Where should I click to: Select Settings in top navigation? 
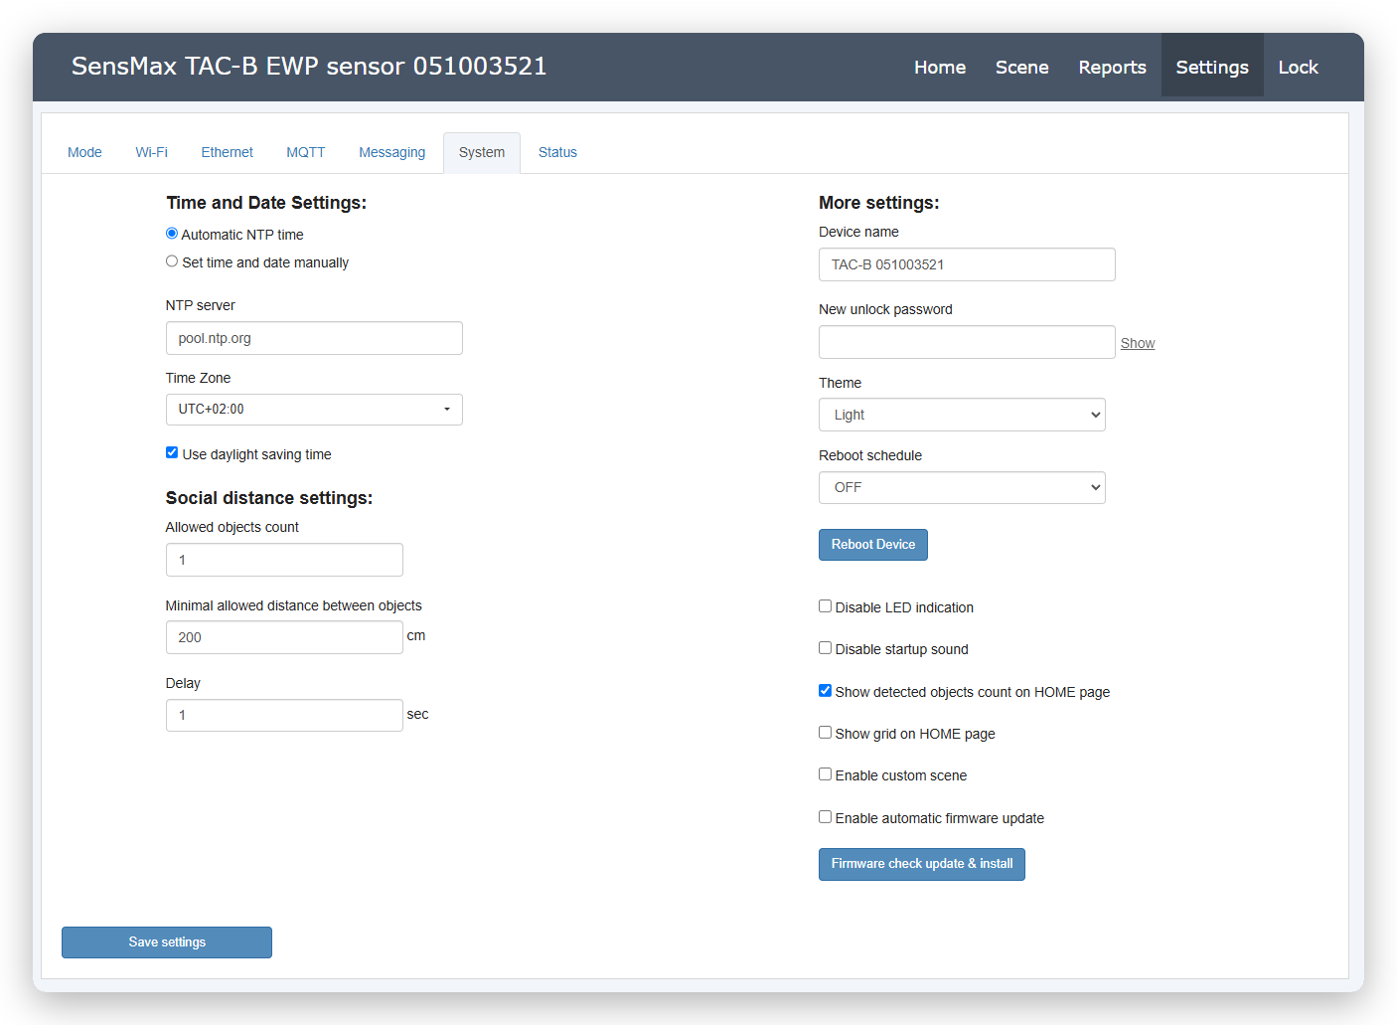coord(1212,67)
